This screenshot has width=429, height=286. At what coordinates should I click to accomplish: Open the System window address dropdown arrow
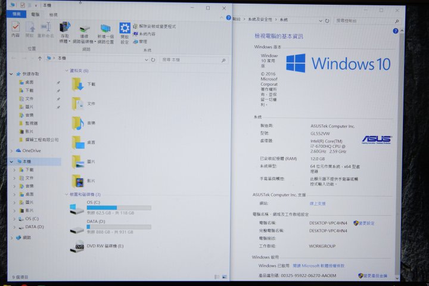click(321, 20)
